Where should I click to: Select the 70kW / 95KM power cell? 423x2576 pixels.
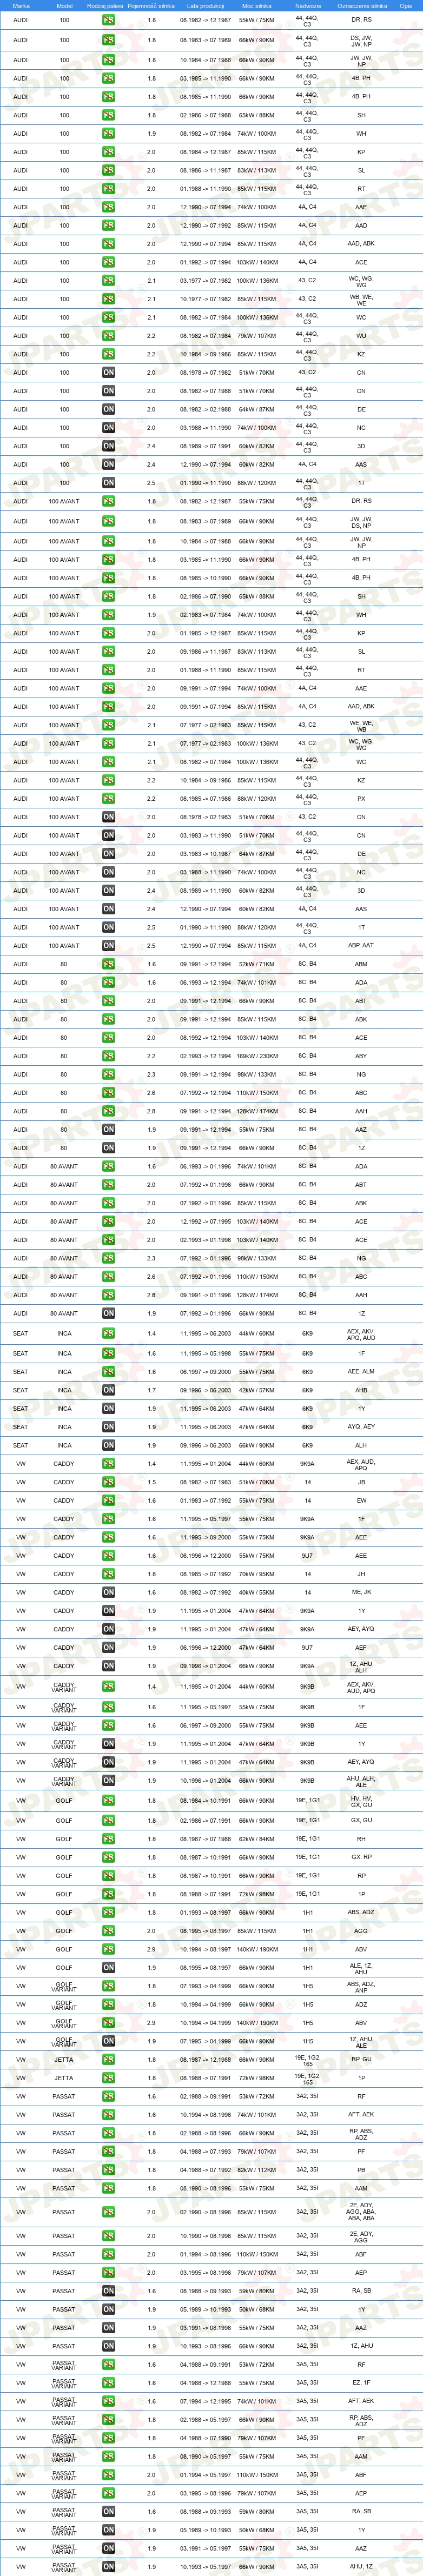click(x=257, y=1574)
